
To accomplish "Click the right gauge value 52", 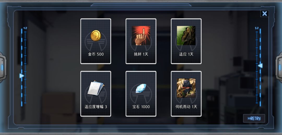I will (257, 28).
